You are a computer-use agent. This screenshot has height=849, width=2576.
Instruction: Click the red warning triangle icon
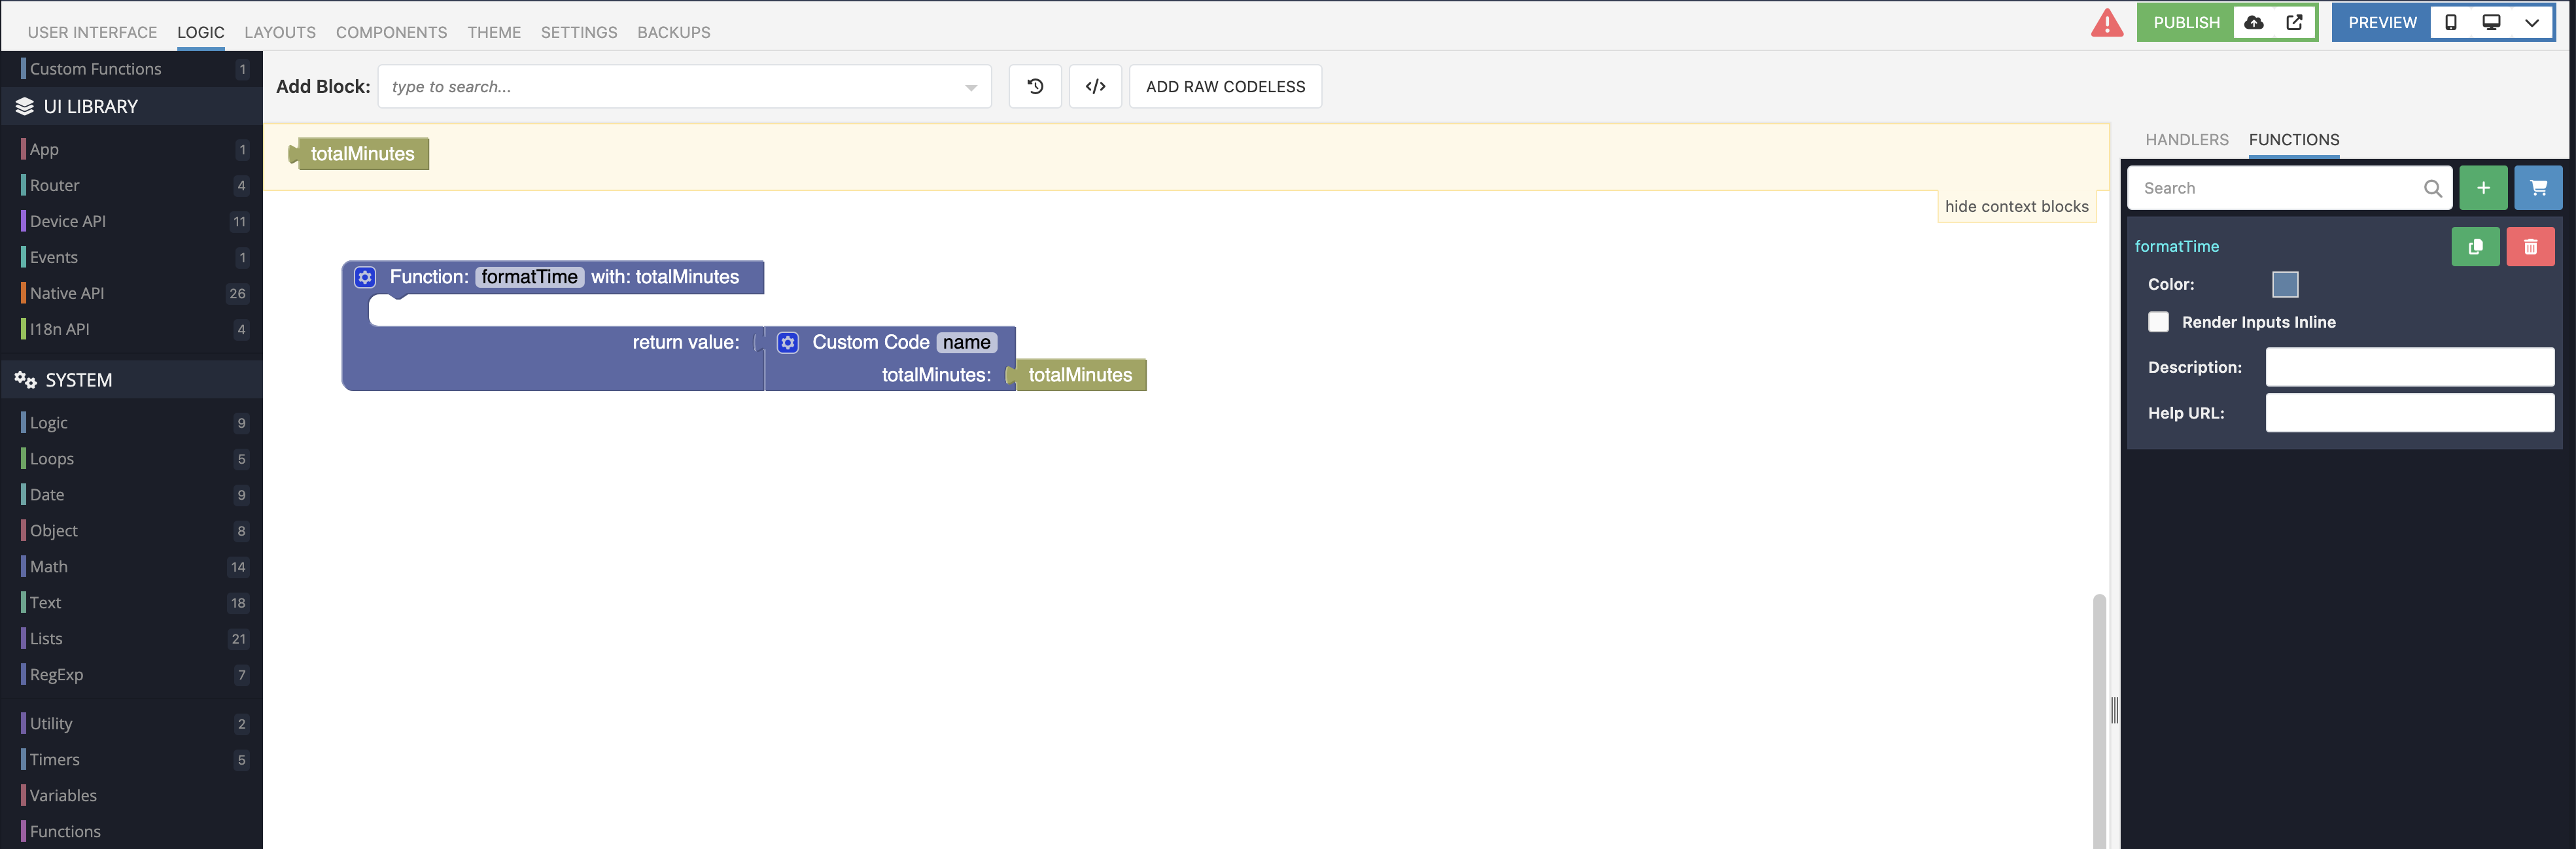coord(2107,23)
